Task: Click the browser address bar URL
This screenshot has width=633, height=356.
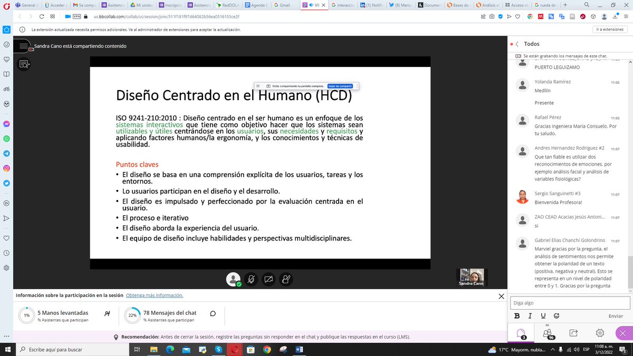Action: point(166,16)
